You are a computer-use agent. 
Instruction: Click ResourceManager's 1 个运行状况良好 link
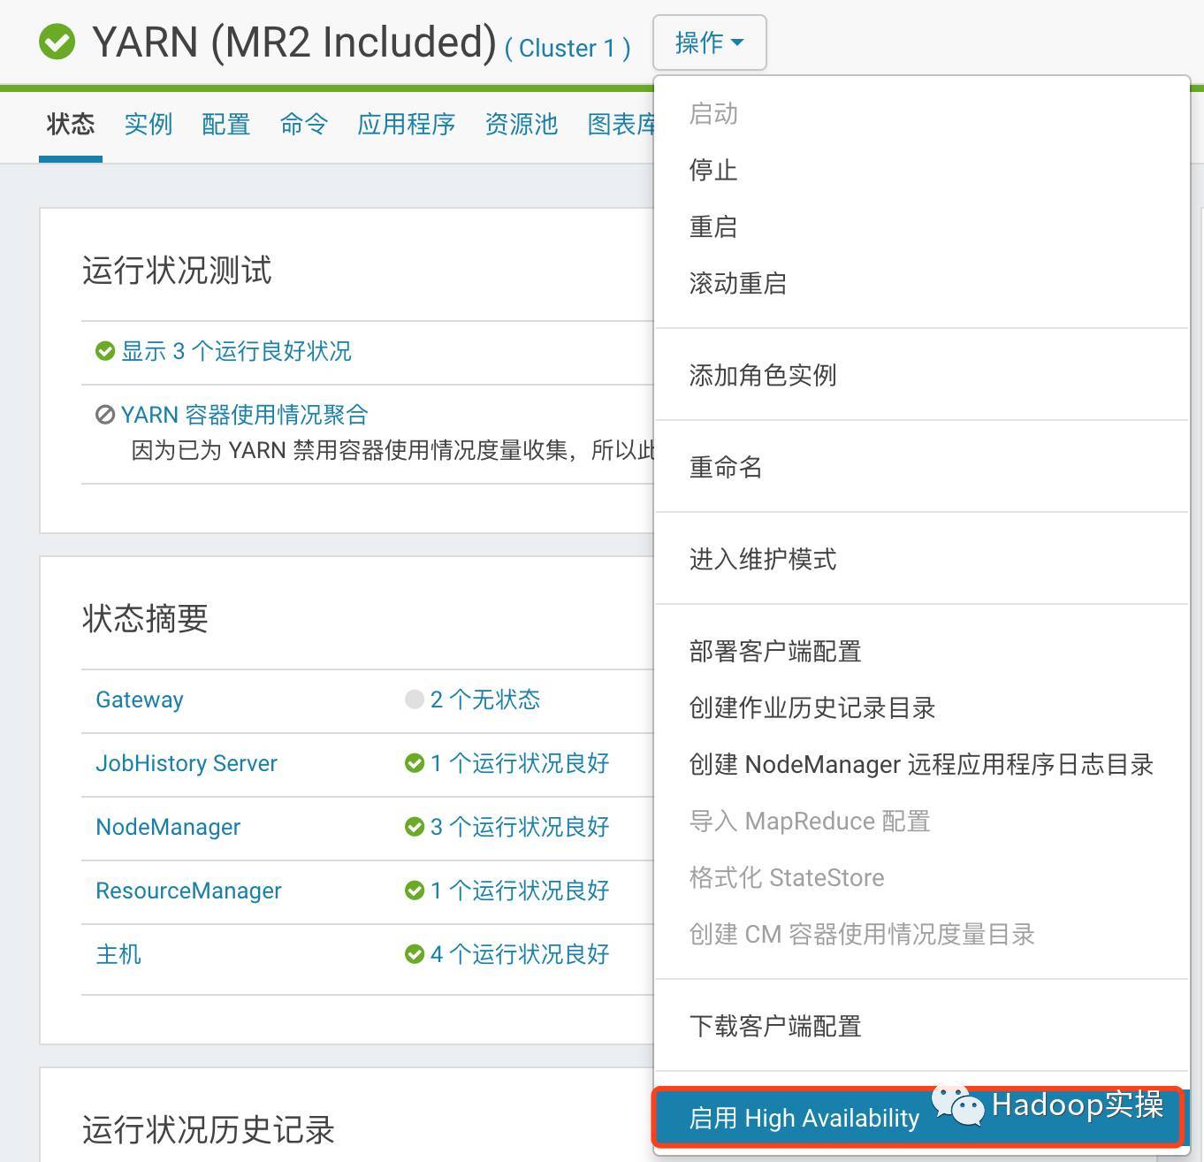pyautogui.click(x=520, y=891)
